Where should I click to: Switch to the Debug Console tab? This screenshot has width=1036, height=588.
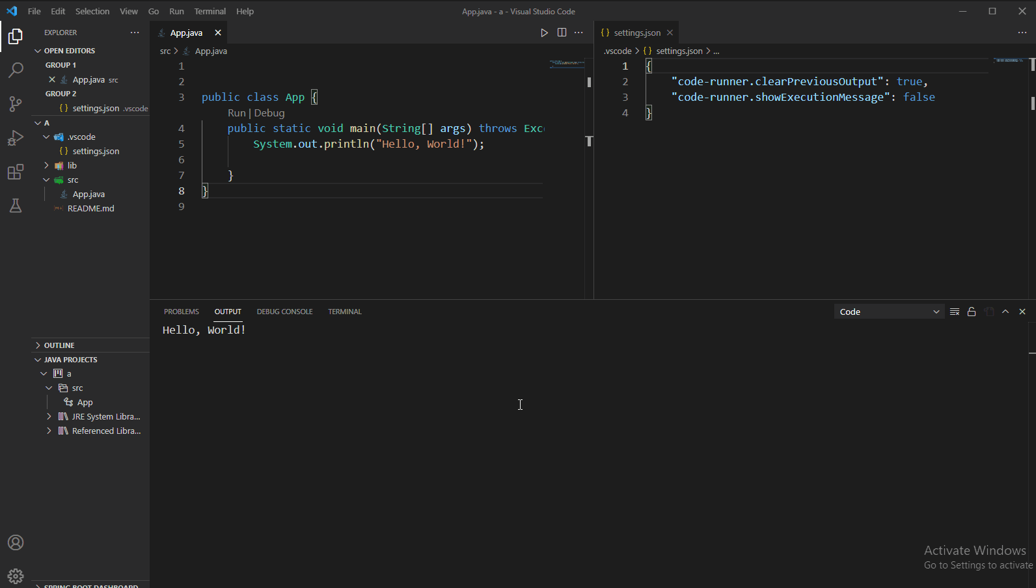(284, 312)
